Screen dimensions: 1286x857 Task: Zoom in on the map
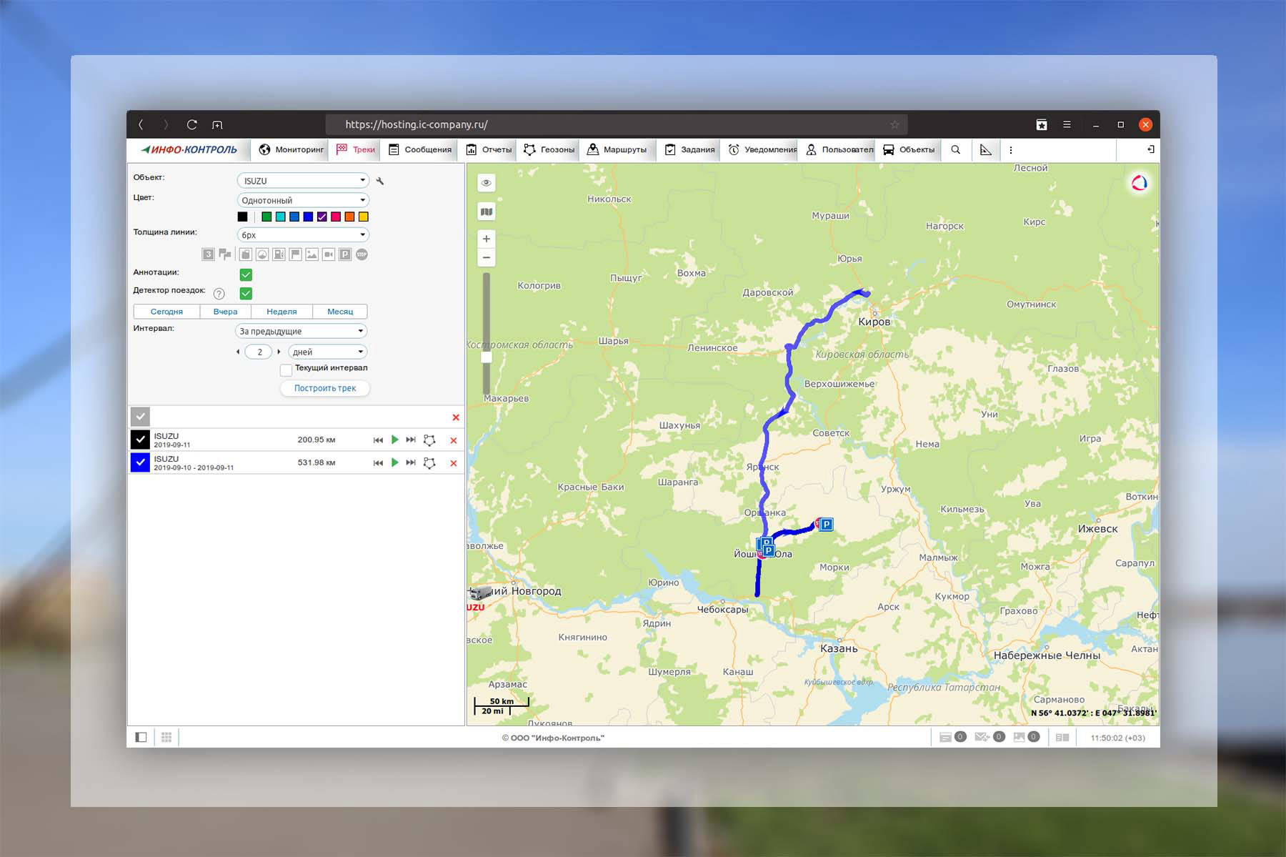487,239
